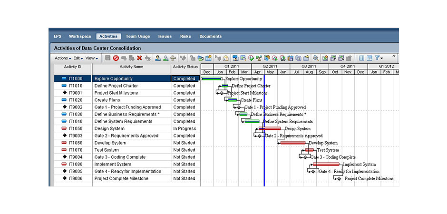Open the Edit dropdown menu
The height and width of the screenshot is (214, 447).
click(78, 58)
